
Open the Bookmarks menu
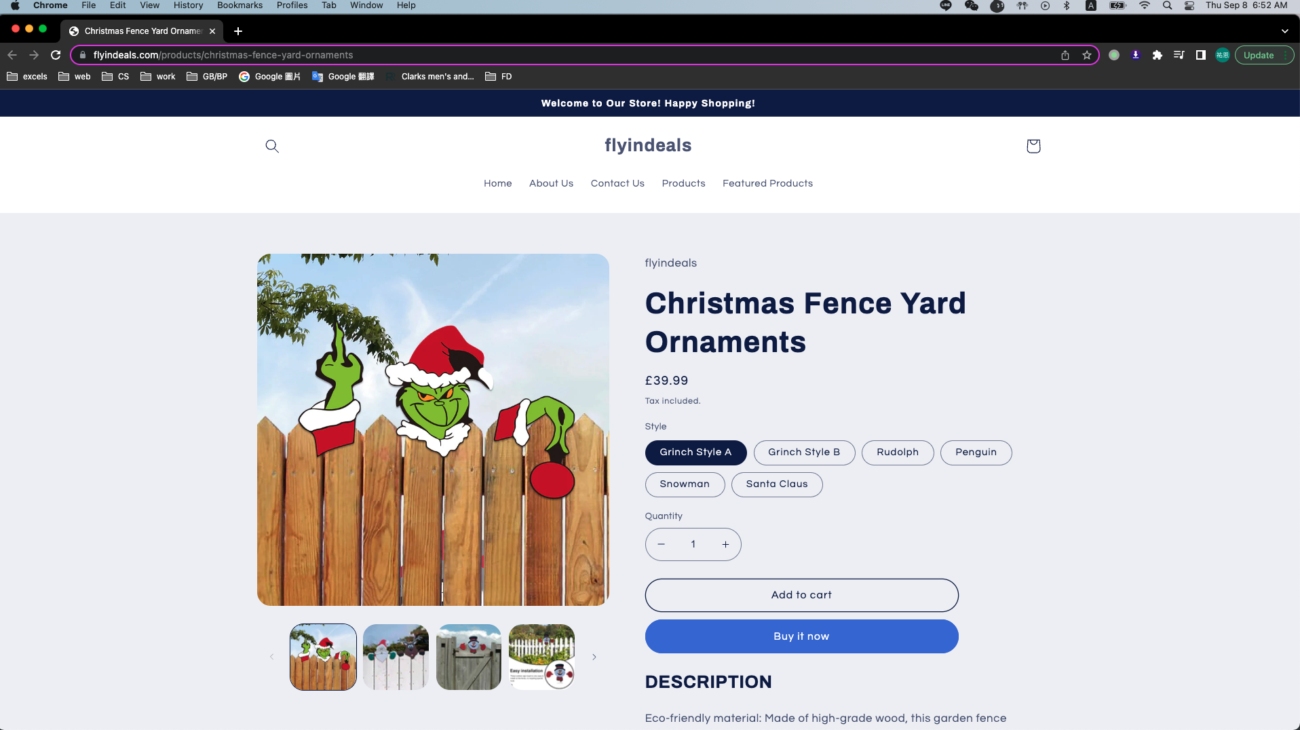pyautogui.click(x=240, y=5)
